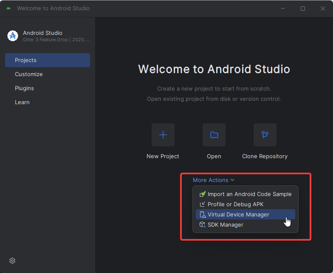
Task: Click the New Project label
Action: click(163, 156)
